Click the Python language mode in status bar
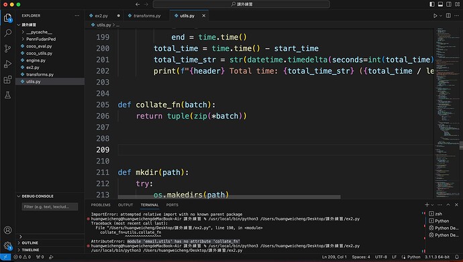Viewport: 463px width, 262px height. 414,257
